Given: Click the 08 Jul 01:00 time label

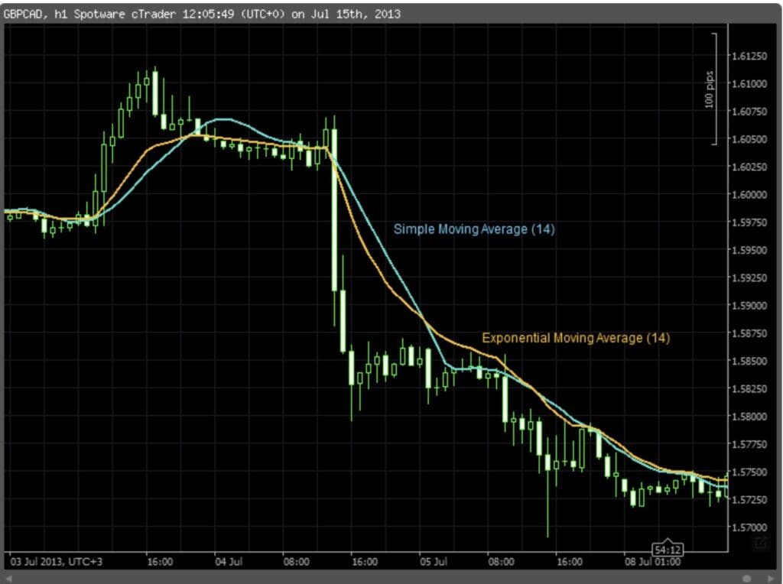Looking at the screenshot, I should tap(652, 562).
